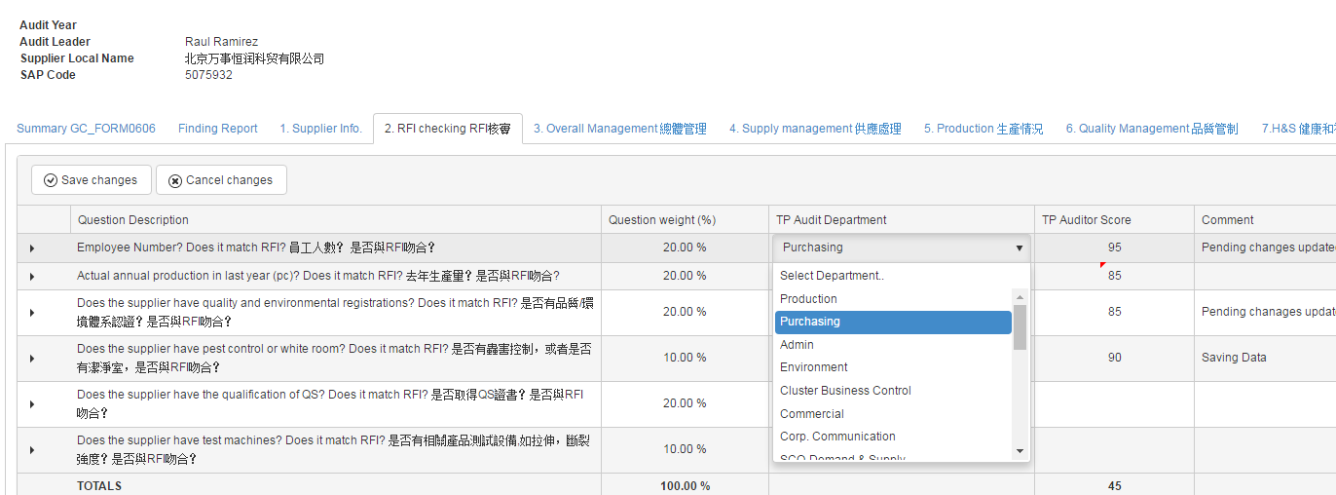Switch to the Production tab
The image size is (1336, 495).
(983, 129)
